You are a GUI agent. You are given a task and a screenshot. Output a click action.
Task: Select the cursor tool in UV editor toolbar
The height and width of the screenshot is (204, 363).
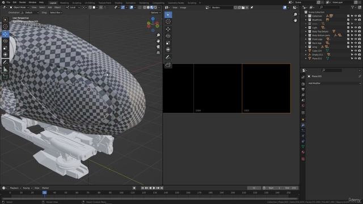[168, 22]
